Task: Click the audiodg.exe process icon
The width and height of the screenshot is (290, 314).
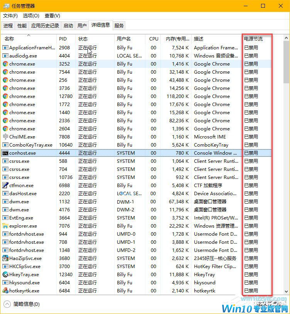Action: tap(5, 56)
